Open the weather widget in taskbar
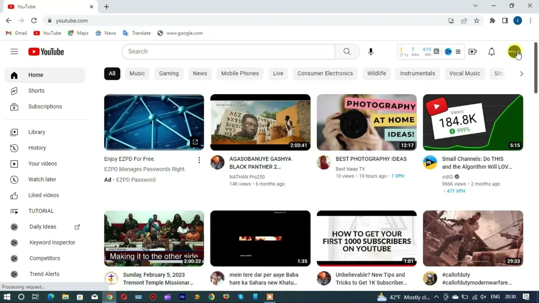The height and width of the screenshot is (303, 539). [403, 297]
